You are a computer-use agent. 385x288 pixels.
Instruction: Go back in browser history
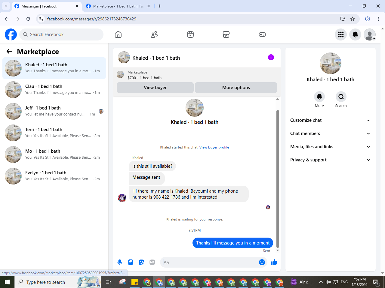tap(7, 19)
